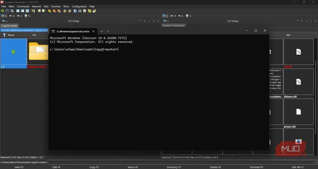Click the third orange asterisk icon

click(x=59, y=11)
